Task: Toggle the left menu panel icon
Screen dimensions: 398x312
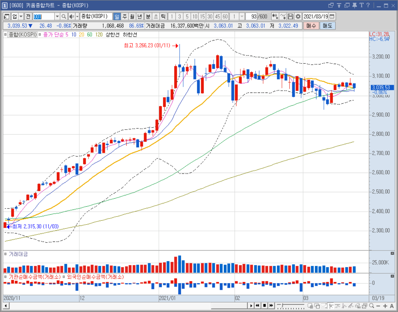Action: pos(6,16)
